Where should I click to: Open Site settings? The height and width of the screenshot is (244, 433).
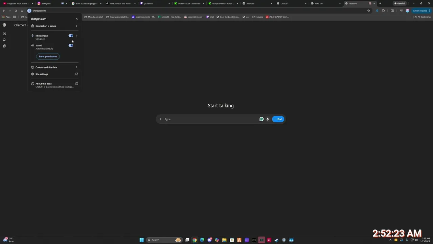[x=54, y=74]
